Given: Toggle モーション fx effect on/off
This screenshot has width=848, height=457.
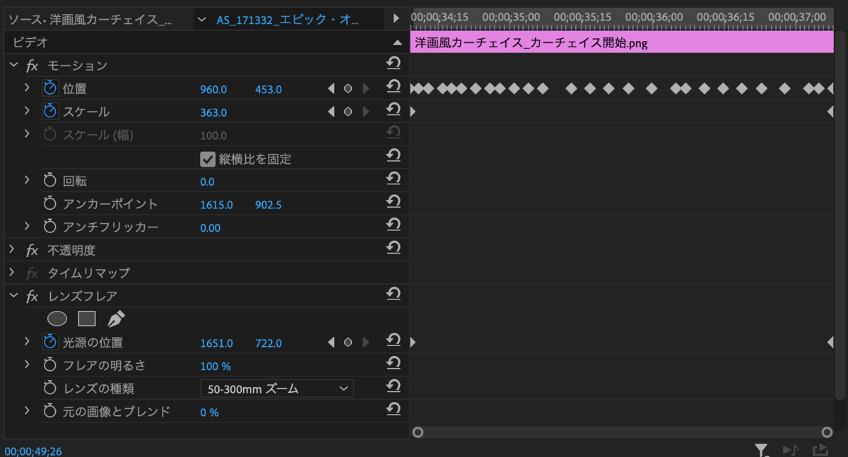Looking at the screenshot, I should click(33, 66).
